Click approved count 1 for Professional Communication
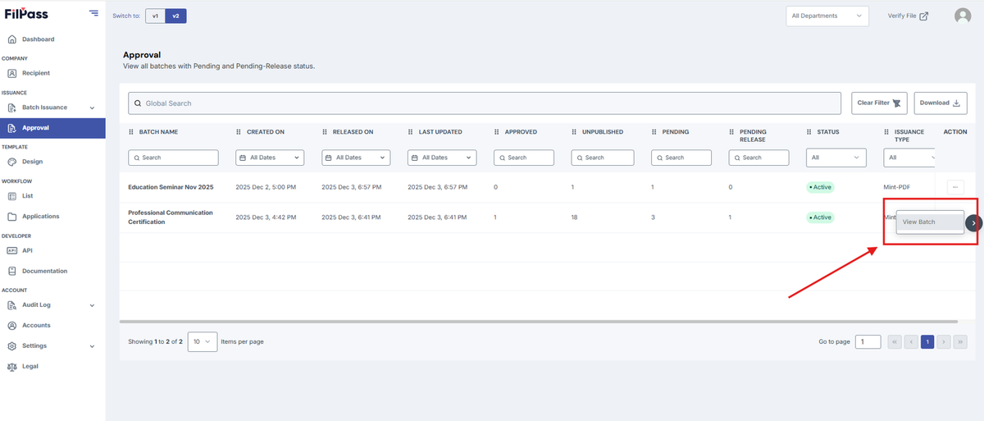Viewport: 984px width, 421px height. pos(495,217)
